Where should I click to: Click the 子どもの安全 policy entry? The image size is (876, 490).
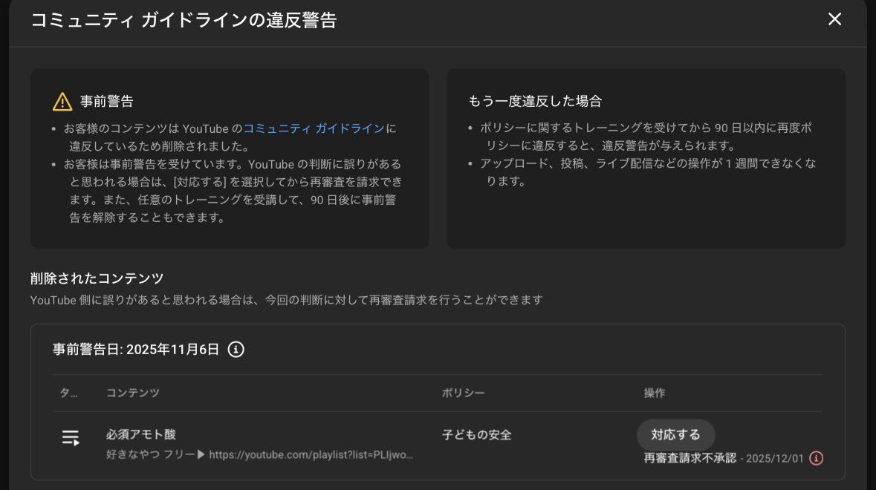(x=476, y=435)
